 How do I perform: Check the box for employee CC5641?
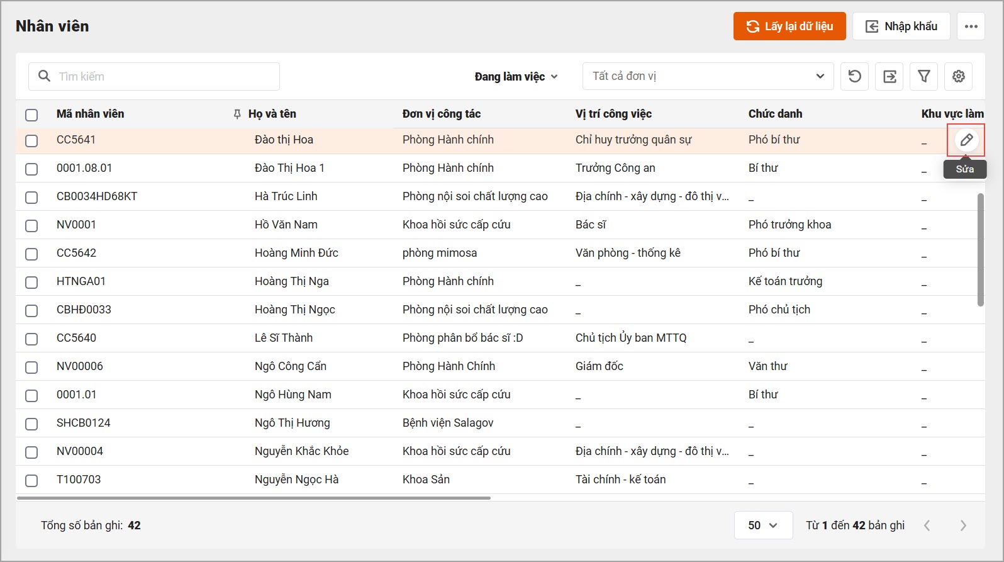[31, 140]
